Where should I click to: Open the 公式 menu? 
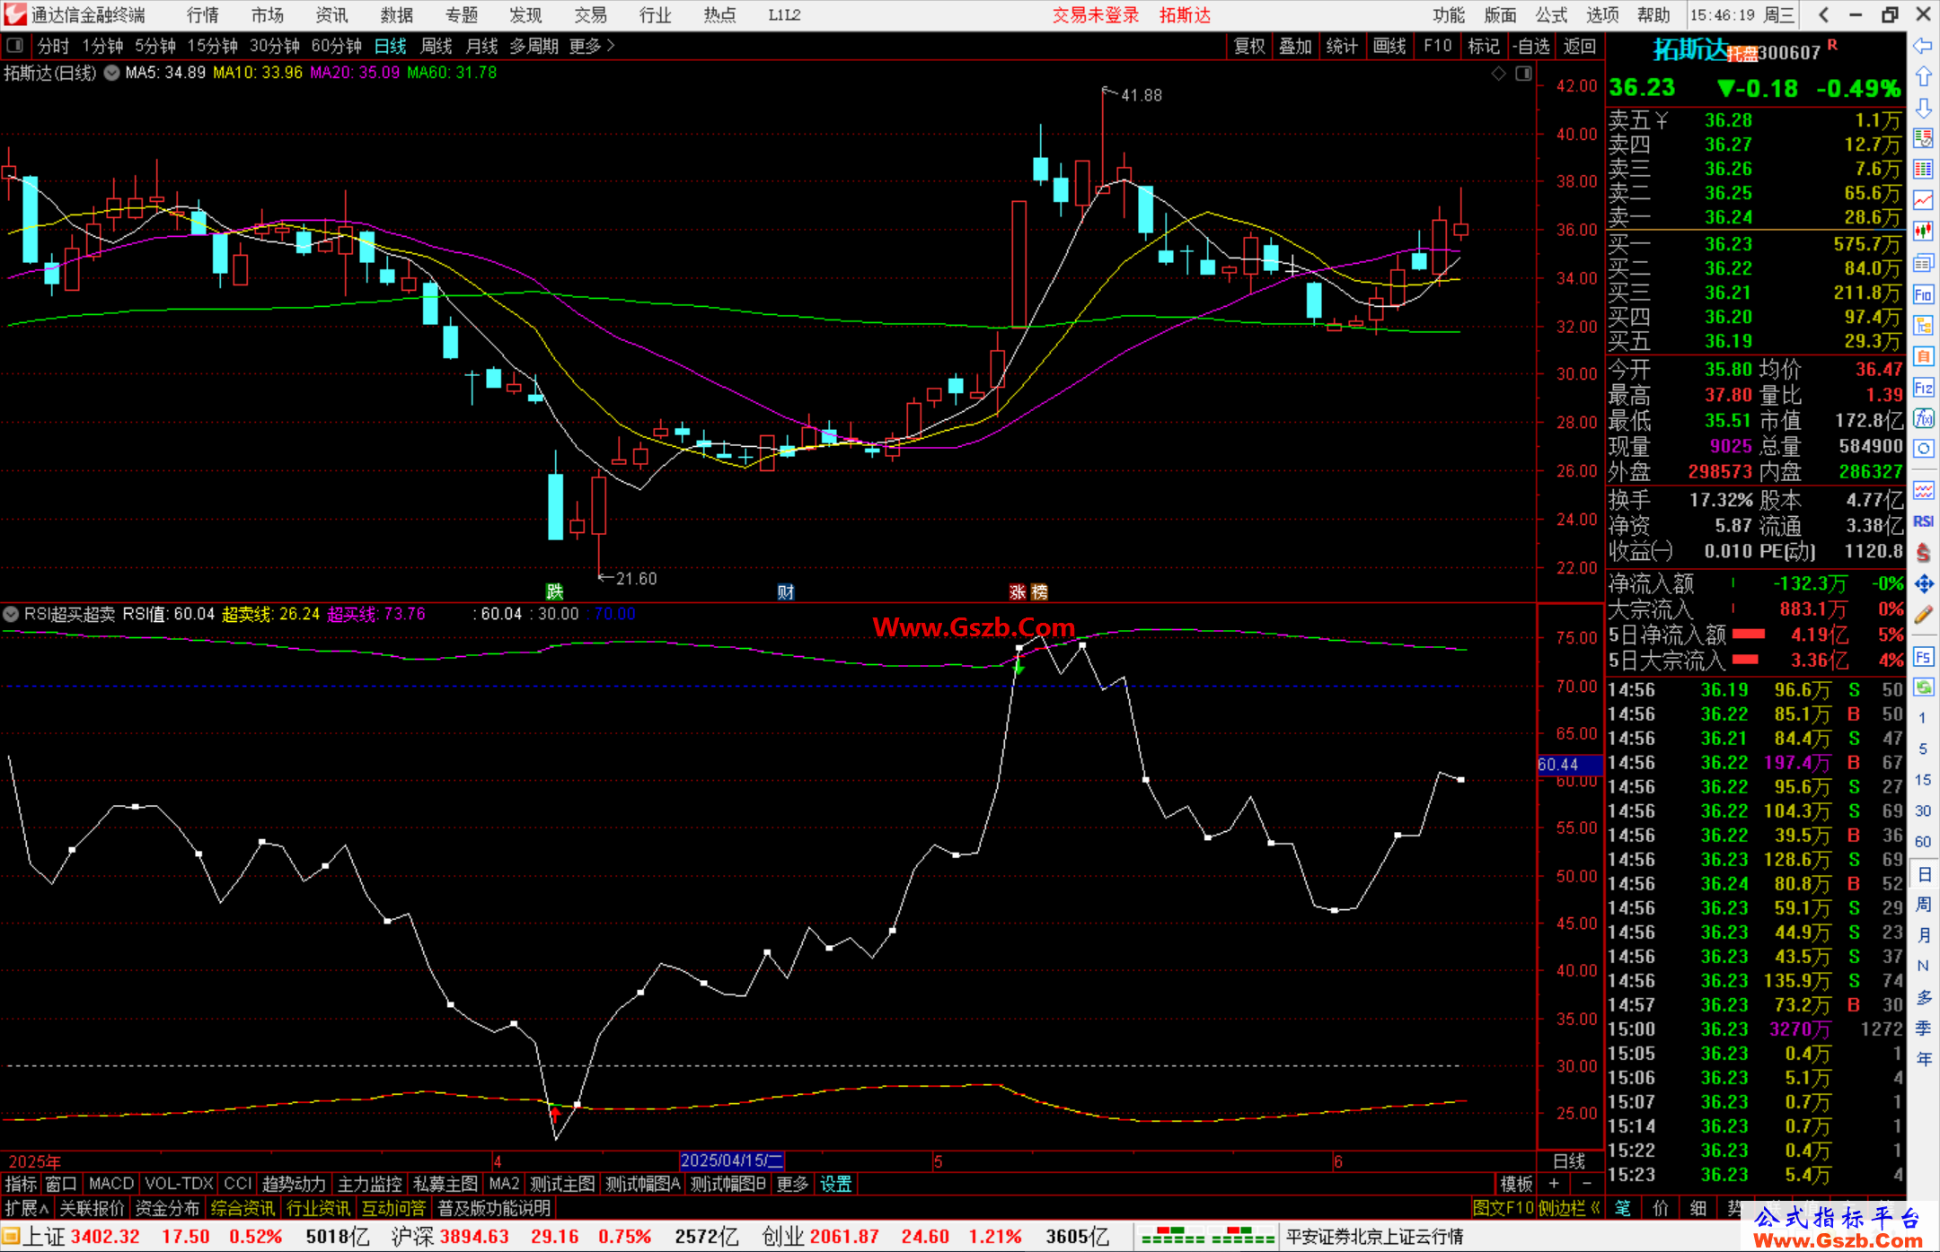(1551, 14)
